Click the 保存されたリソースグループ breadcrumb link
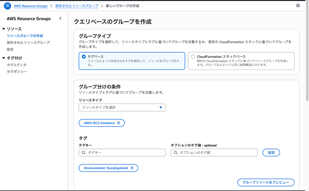Screen dimensions: 309x191 click(x=77, y=6)
